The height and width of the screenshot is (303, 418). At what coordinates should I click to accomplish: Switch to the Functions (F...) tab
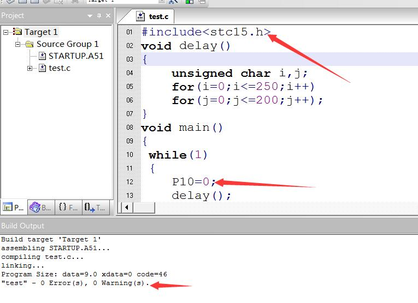point(68,207)
